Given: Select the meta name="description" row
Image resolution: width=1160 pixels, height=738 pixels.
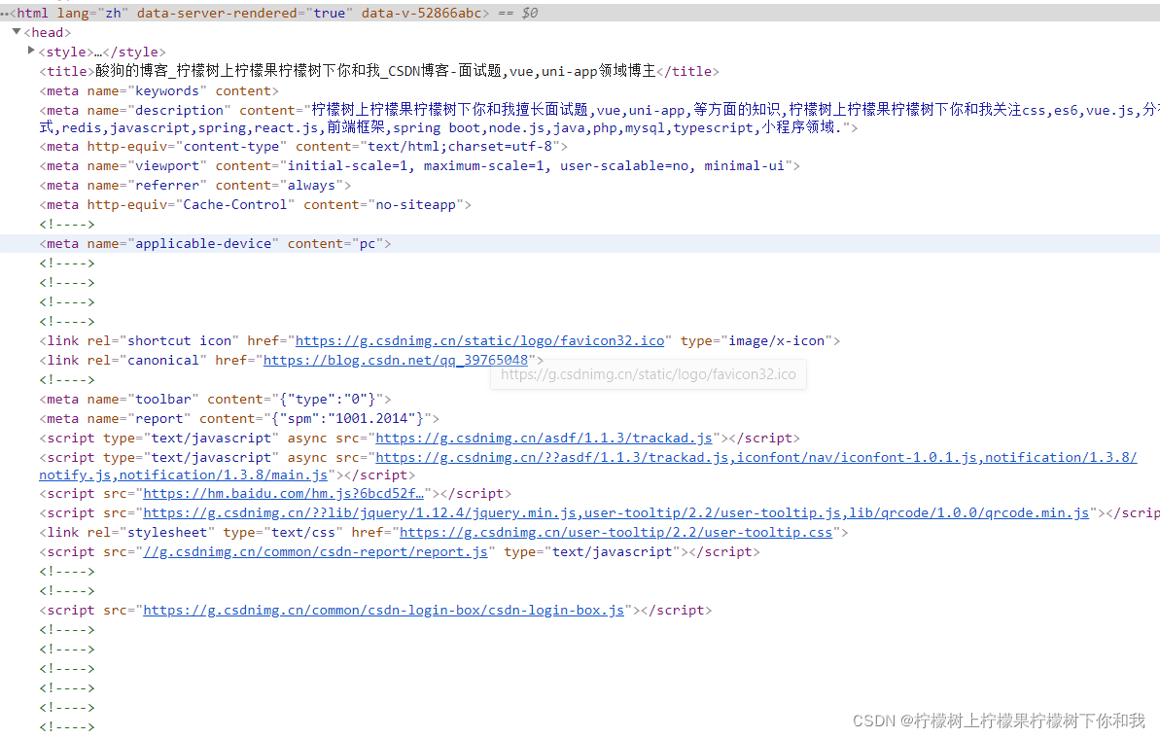Looking at the screenshot, I should [599, 119].
